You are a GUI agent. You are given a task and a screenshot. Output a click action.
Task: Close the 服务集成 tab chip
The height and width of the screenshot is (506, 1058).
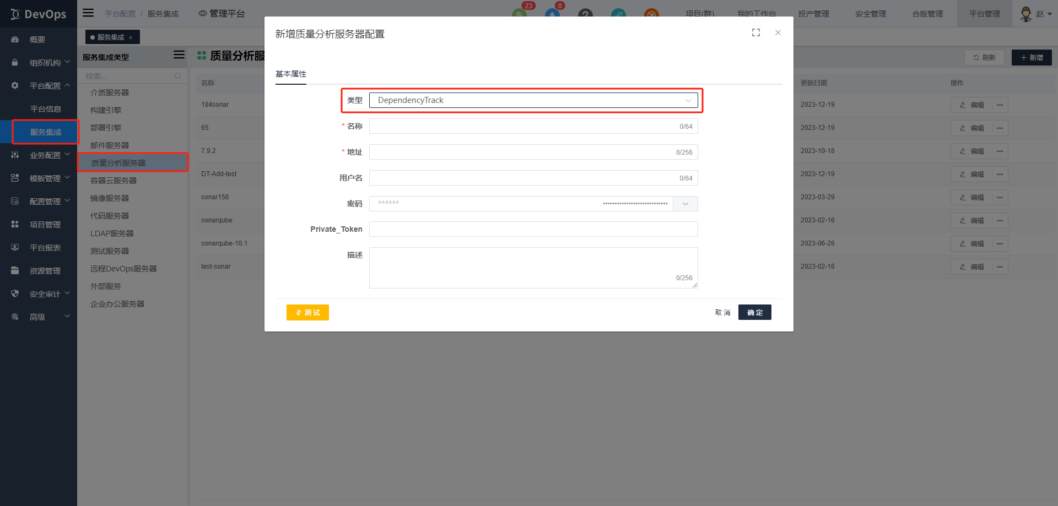click(131, 37)
